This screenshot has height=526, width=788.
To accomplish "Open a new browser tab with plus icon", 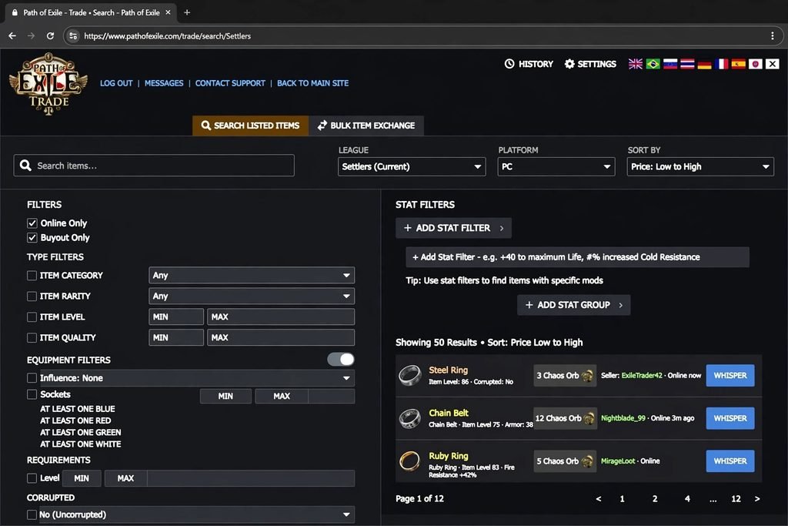I will click(x=187, y=12).
